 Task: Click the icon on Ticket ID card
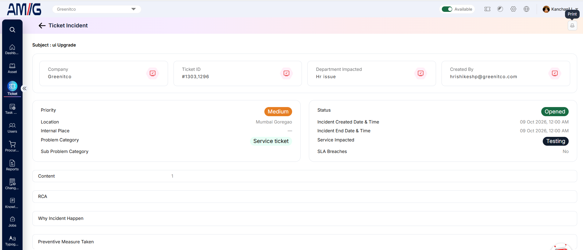(287, 73)
